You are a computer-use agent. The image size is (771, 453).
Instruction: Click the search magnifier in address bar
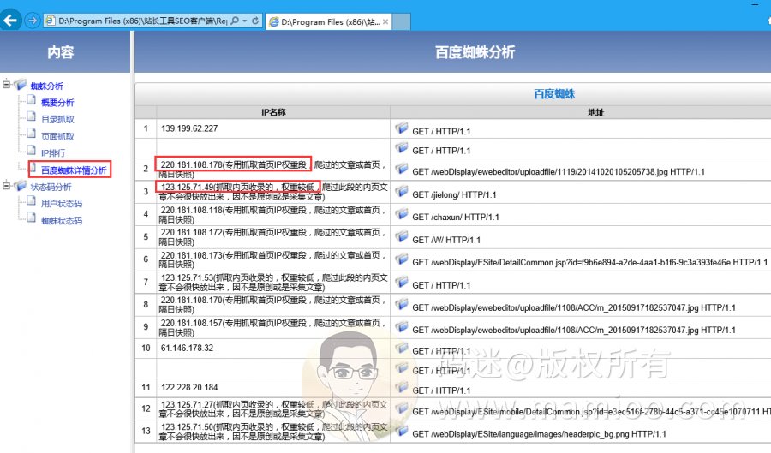(233, 20)
